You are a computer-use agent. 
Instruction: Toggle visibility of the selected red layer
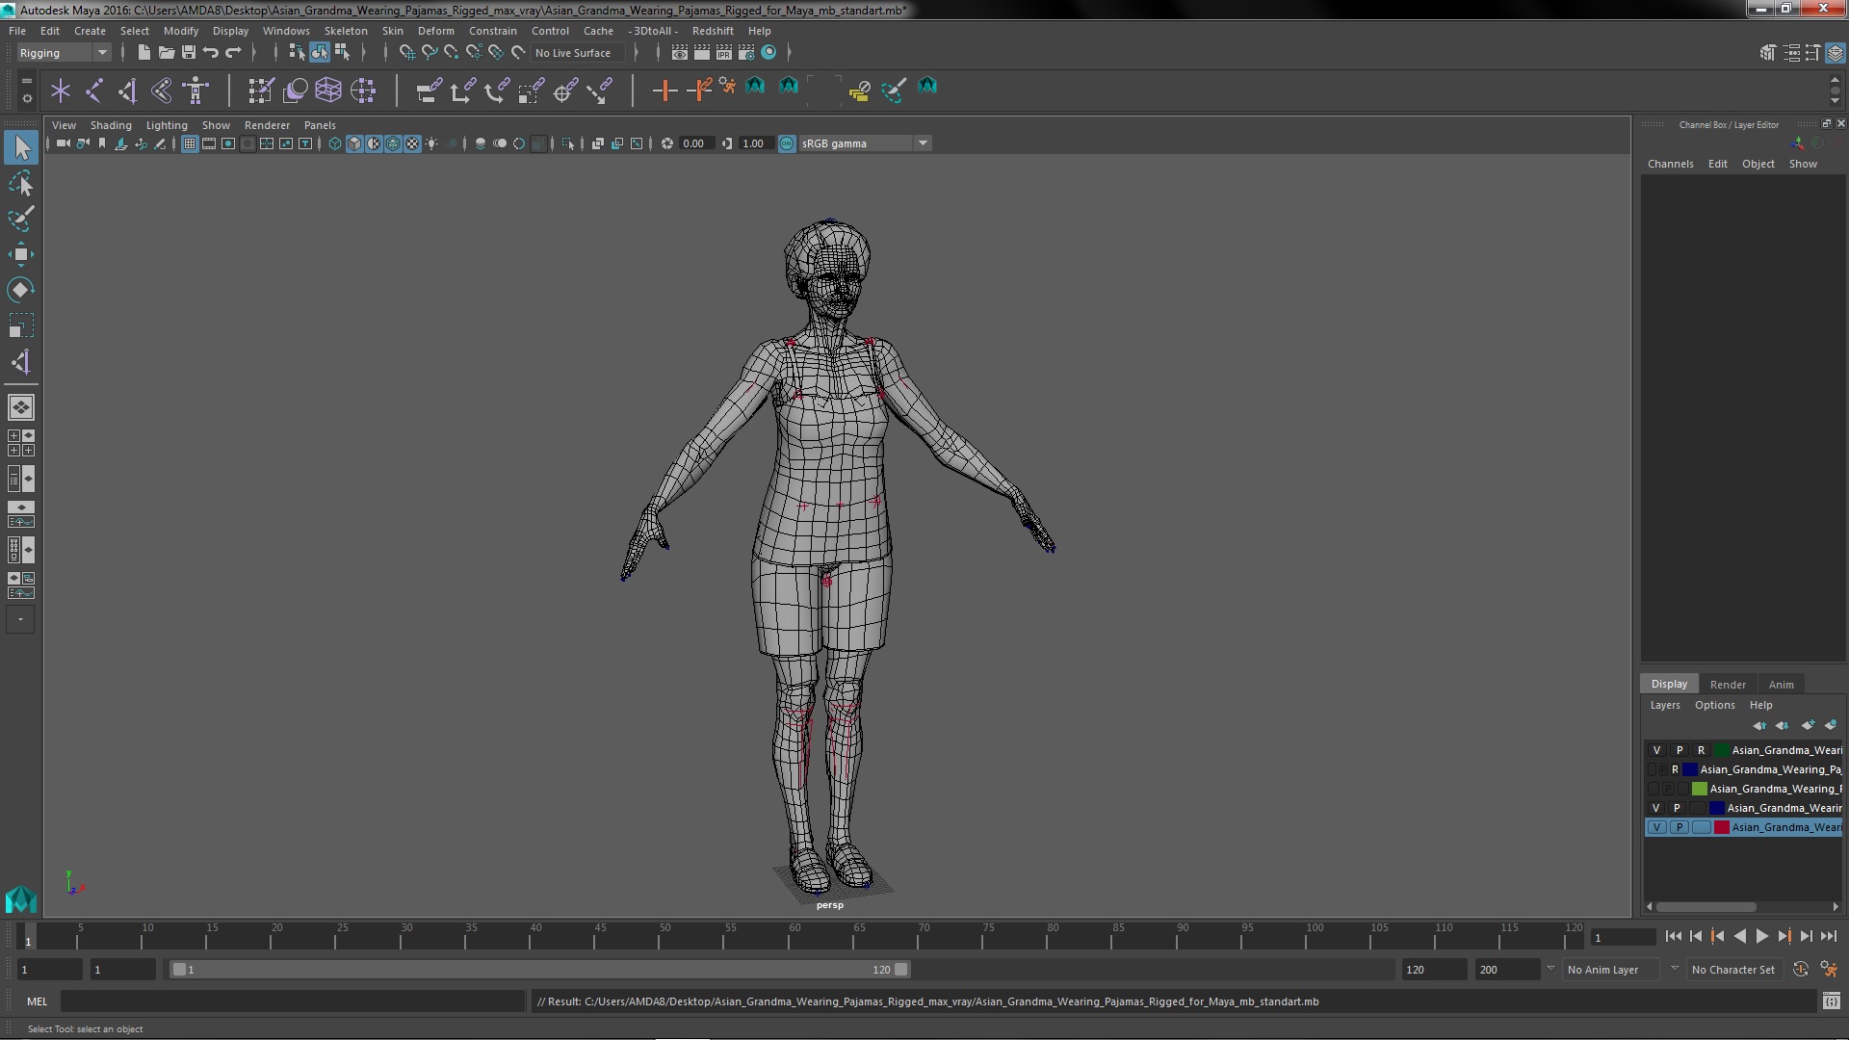tap(1656, 827)
